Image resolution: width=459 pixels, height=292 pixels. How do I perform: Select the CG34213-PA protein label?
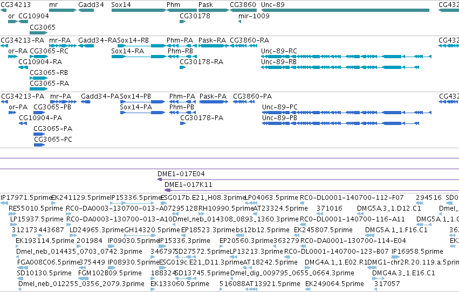pyautogui.click(x=23, y=96)
